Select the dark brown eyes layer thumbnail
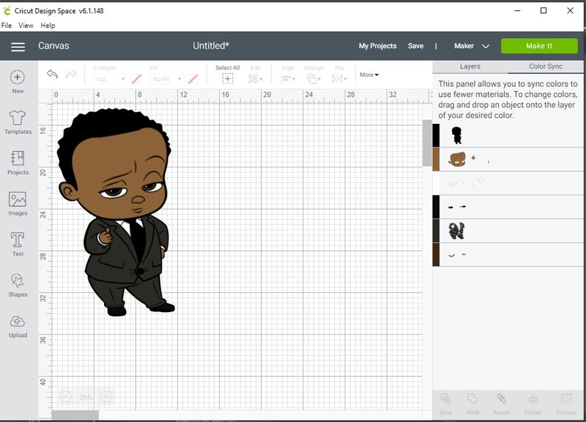The height and width of the screenshot is (422, 586). 457,255
